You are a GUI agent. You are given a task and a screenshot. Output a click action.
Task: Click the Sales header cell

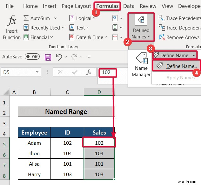99,132
